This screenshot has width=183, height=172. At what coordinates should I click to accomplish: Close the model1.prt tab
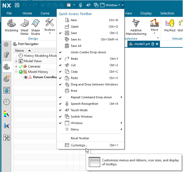click(x=157, y=44)
